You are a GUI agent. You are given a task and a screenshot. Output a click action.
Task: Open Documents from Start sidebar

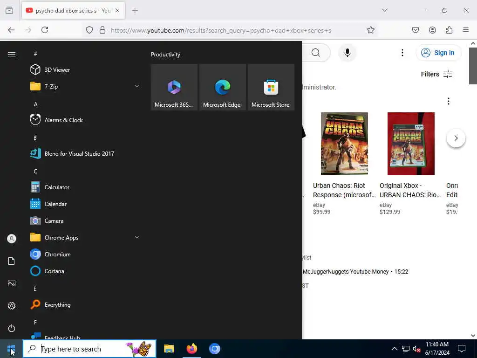[x=12, y=261]
